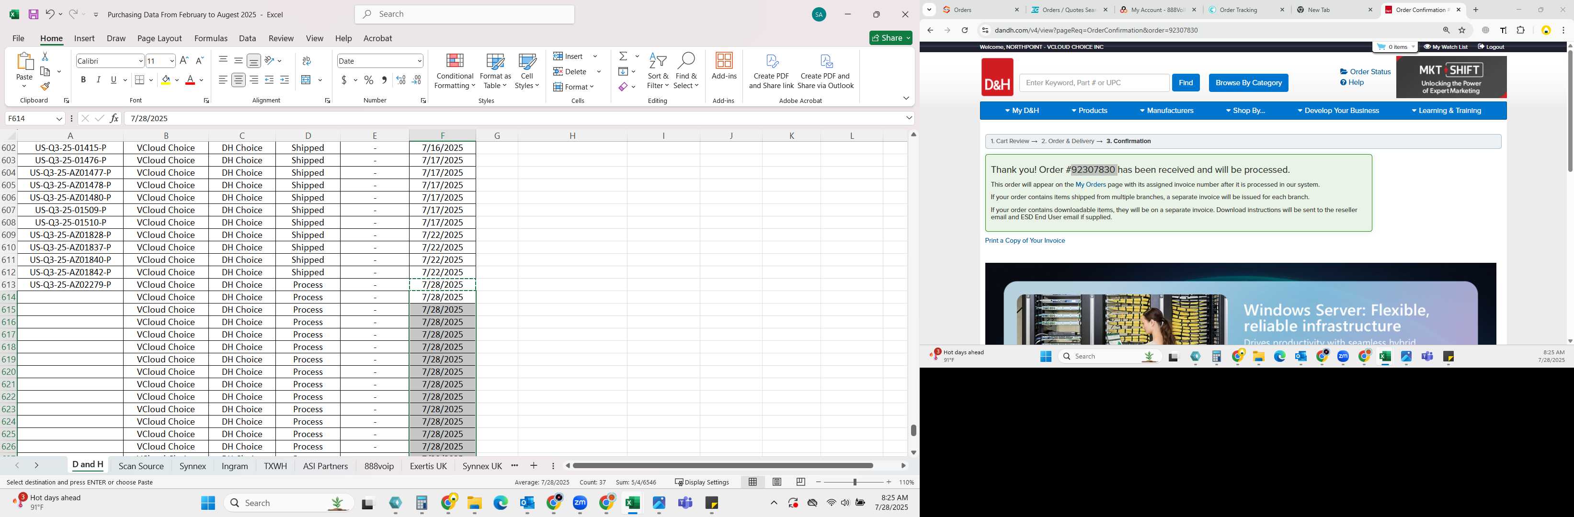The image size is (1574, 517).
Task: Open the Number Format dropdown showing Date
Action: (x=419, y=60)
